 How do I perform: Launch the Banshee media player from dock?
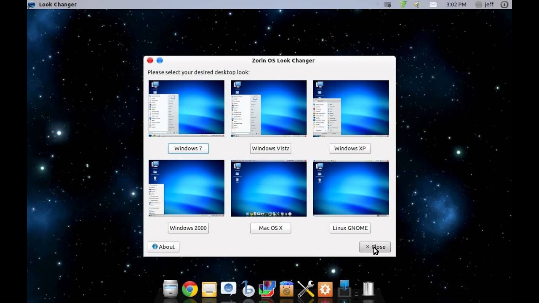click(248, 289)
